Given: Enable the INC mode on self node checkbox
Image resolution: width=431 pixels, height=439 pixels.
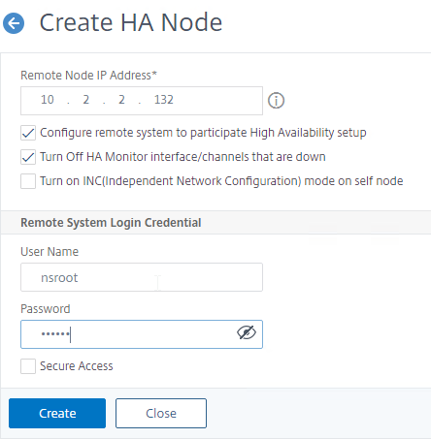Looking at the screenshot, I should pyautogui.click(x=28, y=181).
